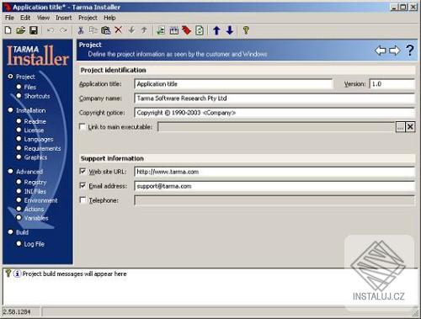Open the Readme page in sidebar
The width and height of the screenshot is (421, 319).
(35, 121)
